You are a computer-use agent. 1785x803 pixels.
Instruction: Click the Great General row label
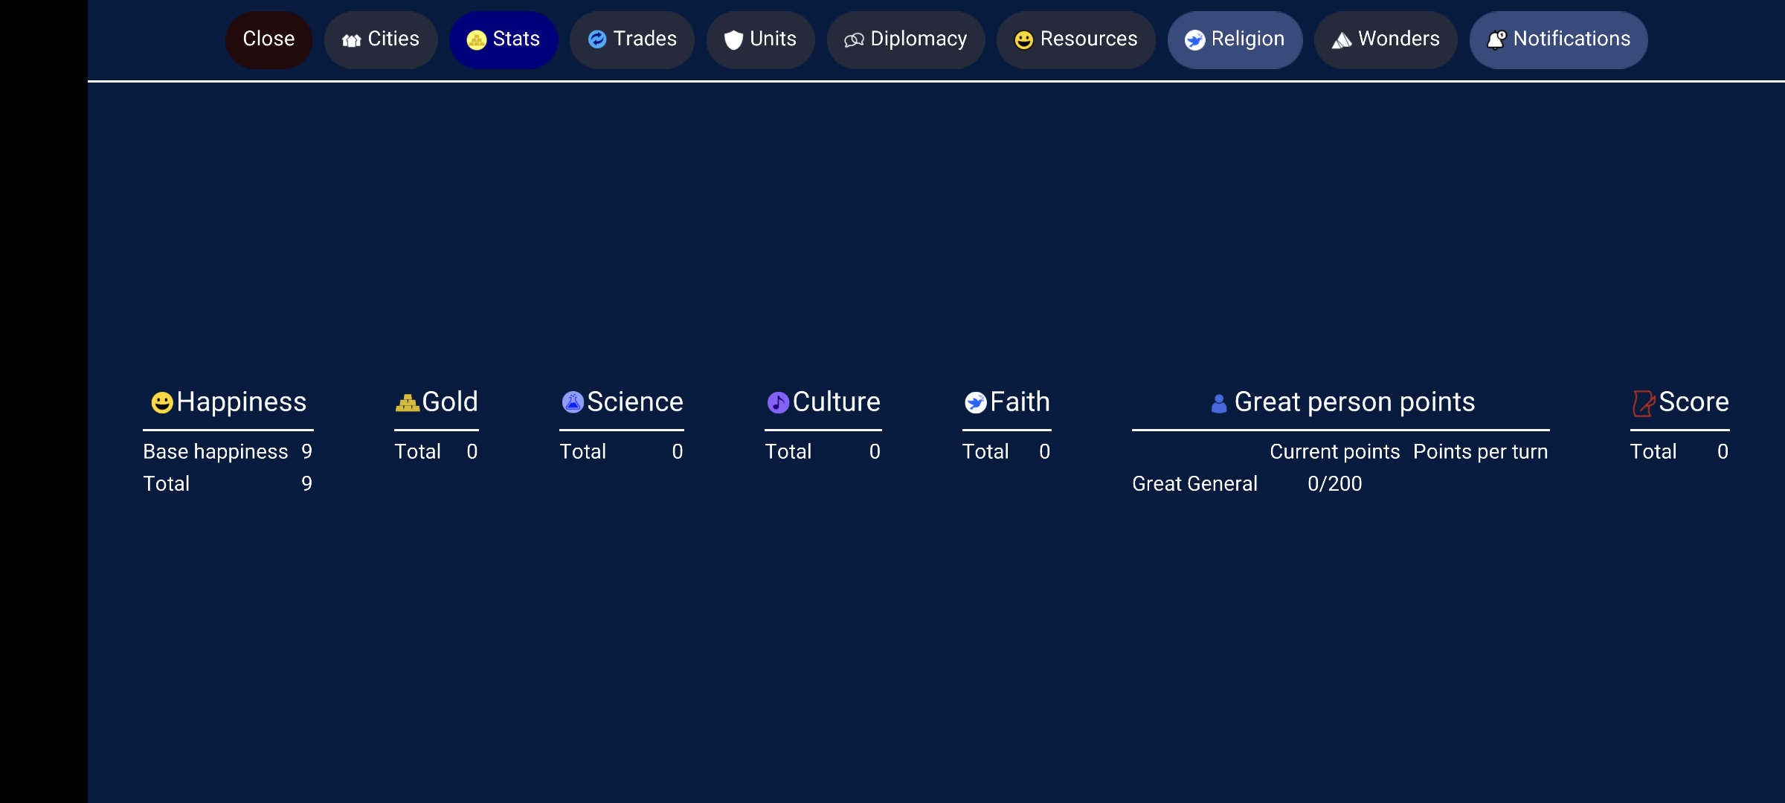1194,484
